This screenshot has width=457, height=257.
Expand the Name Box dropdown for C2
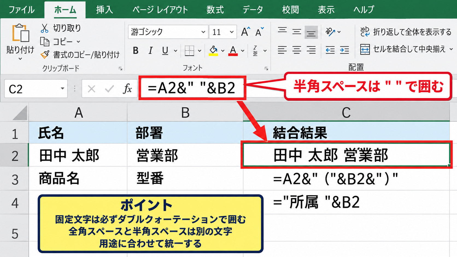click(x=62, y=88)
